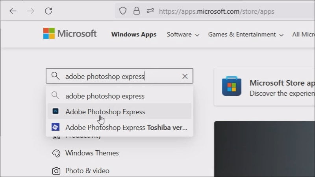Open site permissions icon in address bar
The height and width of the screenshot is (177, 315).
coord(150,11)
